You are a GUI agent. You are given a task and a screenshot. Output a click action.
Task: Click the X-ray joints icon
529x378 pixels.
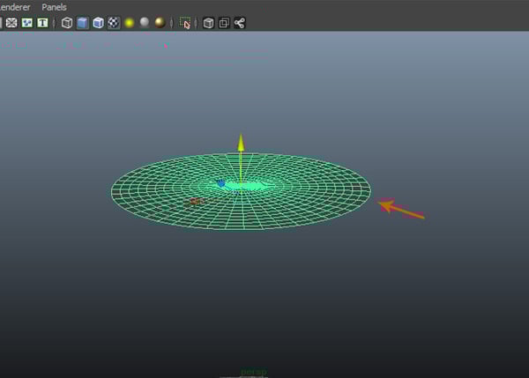(x=240, y=23)
